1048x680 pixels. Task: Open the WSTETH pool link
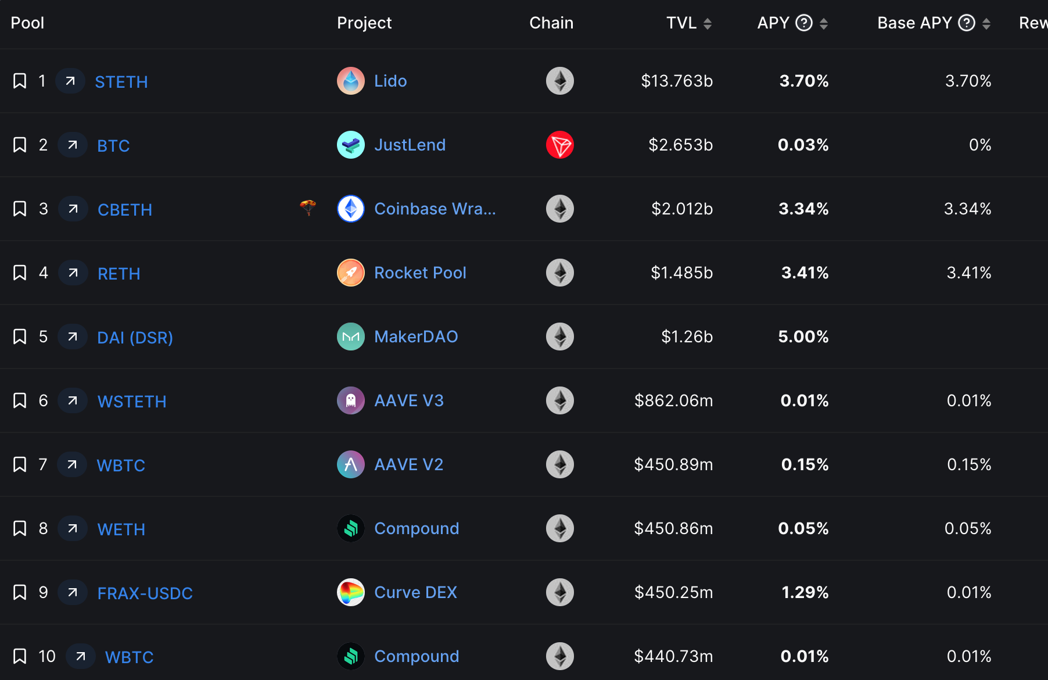point(132,401)
